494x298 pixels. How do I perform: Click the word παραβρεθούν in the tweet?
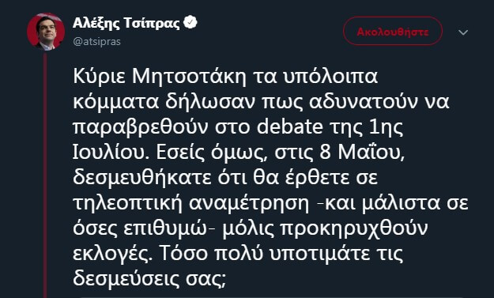coord(141,128)
